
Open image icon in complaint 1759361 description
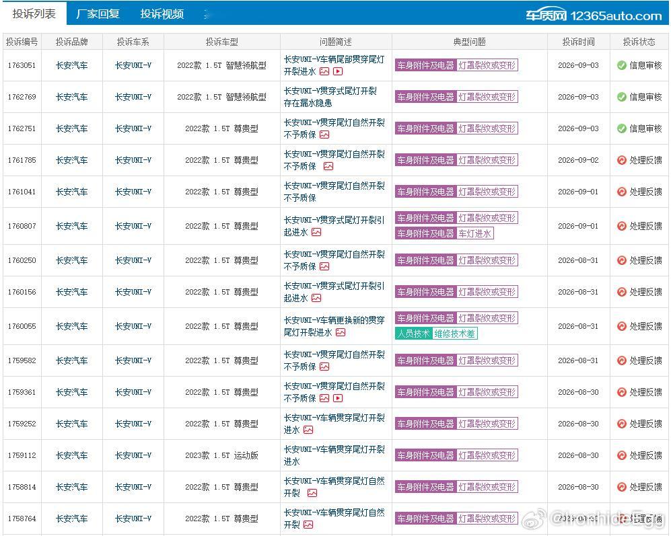point(324,398)
